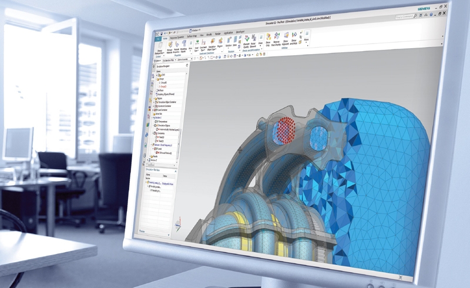Screen dimensions: 470x288
Task: Expand the Groups node in navigator
Action: tap(156, 79)
